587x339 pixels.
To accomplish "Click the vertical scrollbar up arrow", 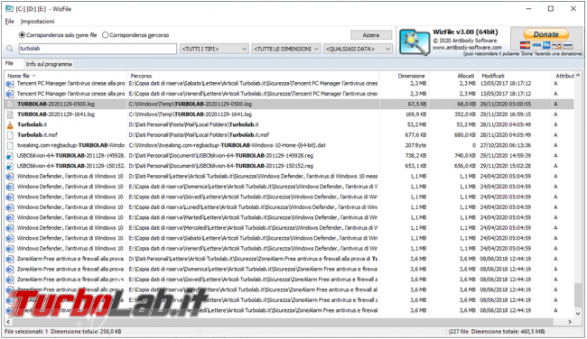I will click(x=578, y=76).
